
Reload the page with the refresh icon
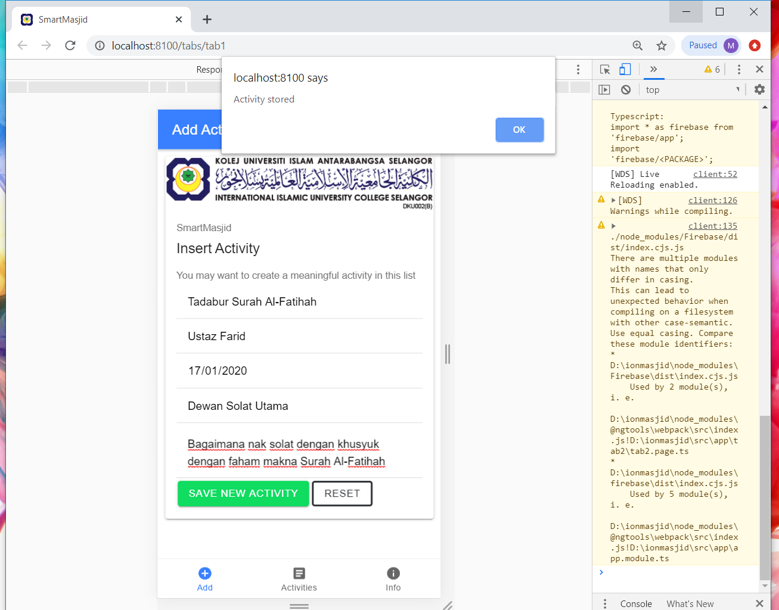[70, 45]
